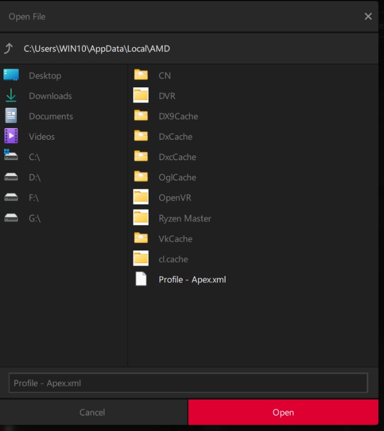Select the F:\ drive icon
384x431 pixels.
(11, 197)
